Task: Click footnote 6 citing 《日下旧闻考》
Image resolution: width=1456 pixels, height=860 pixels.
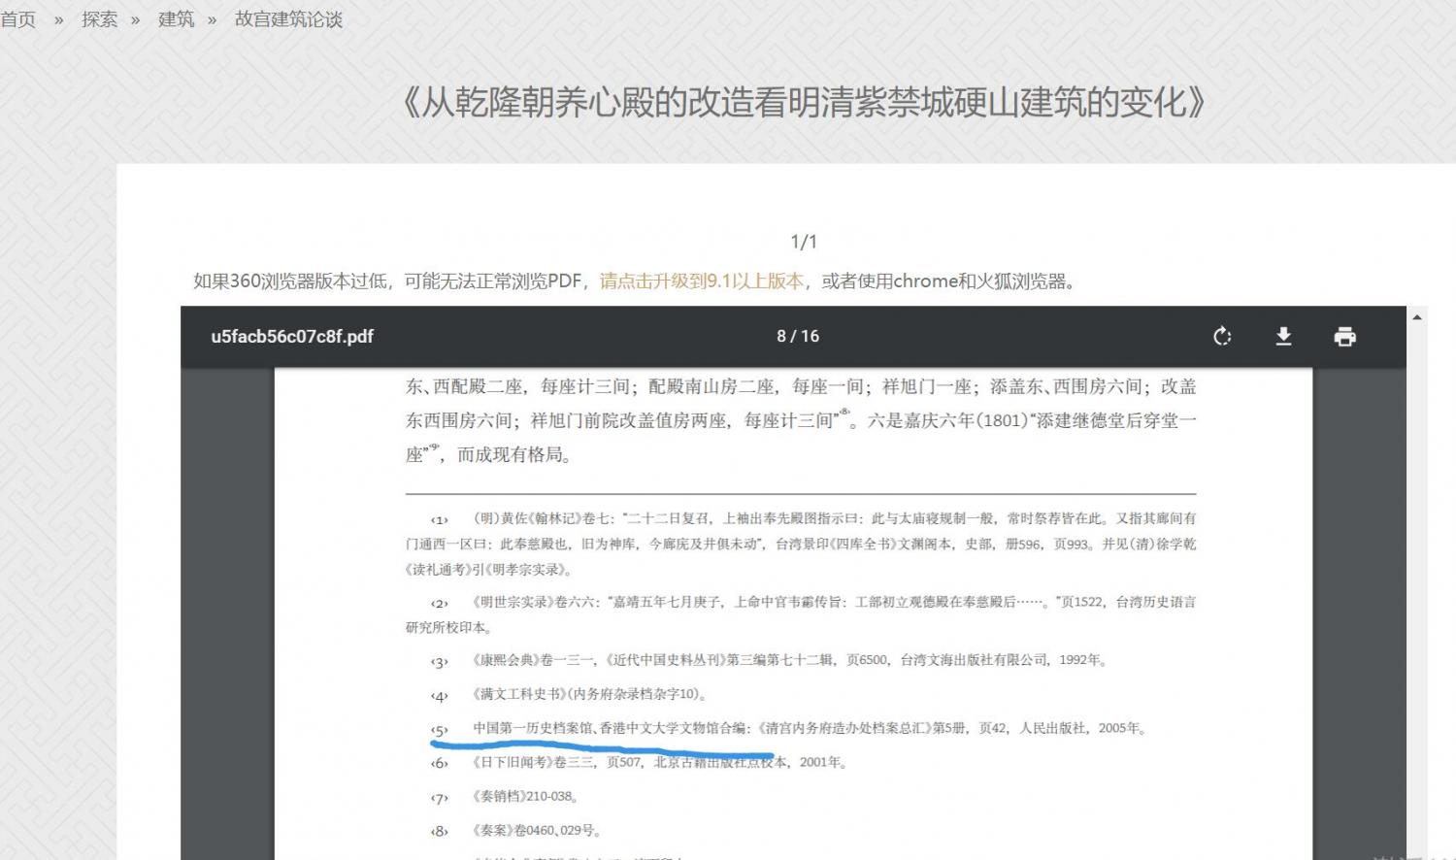Action: (660, 763)
